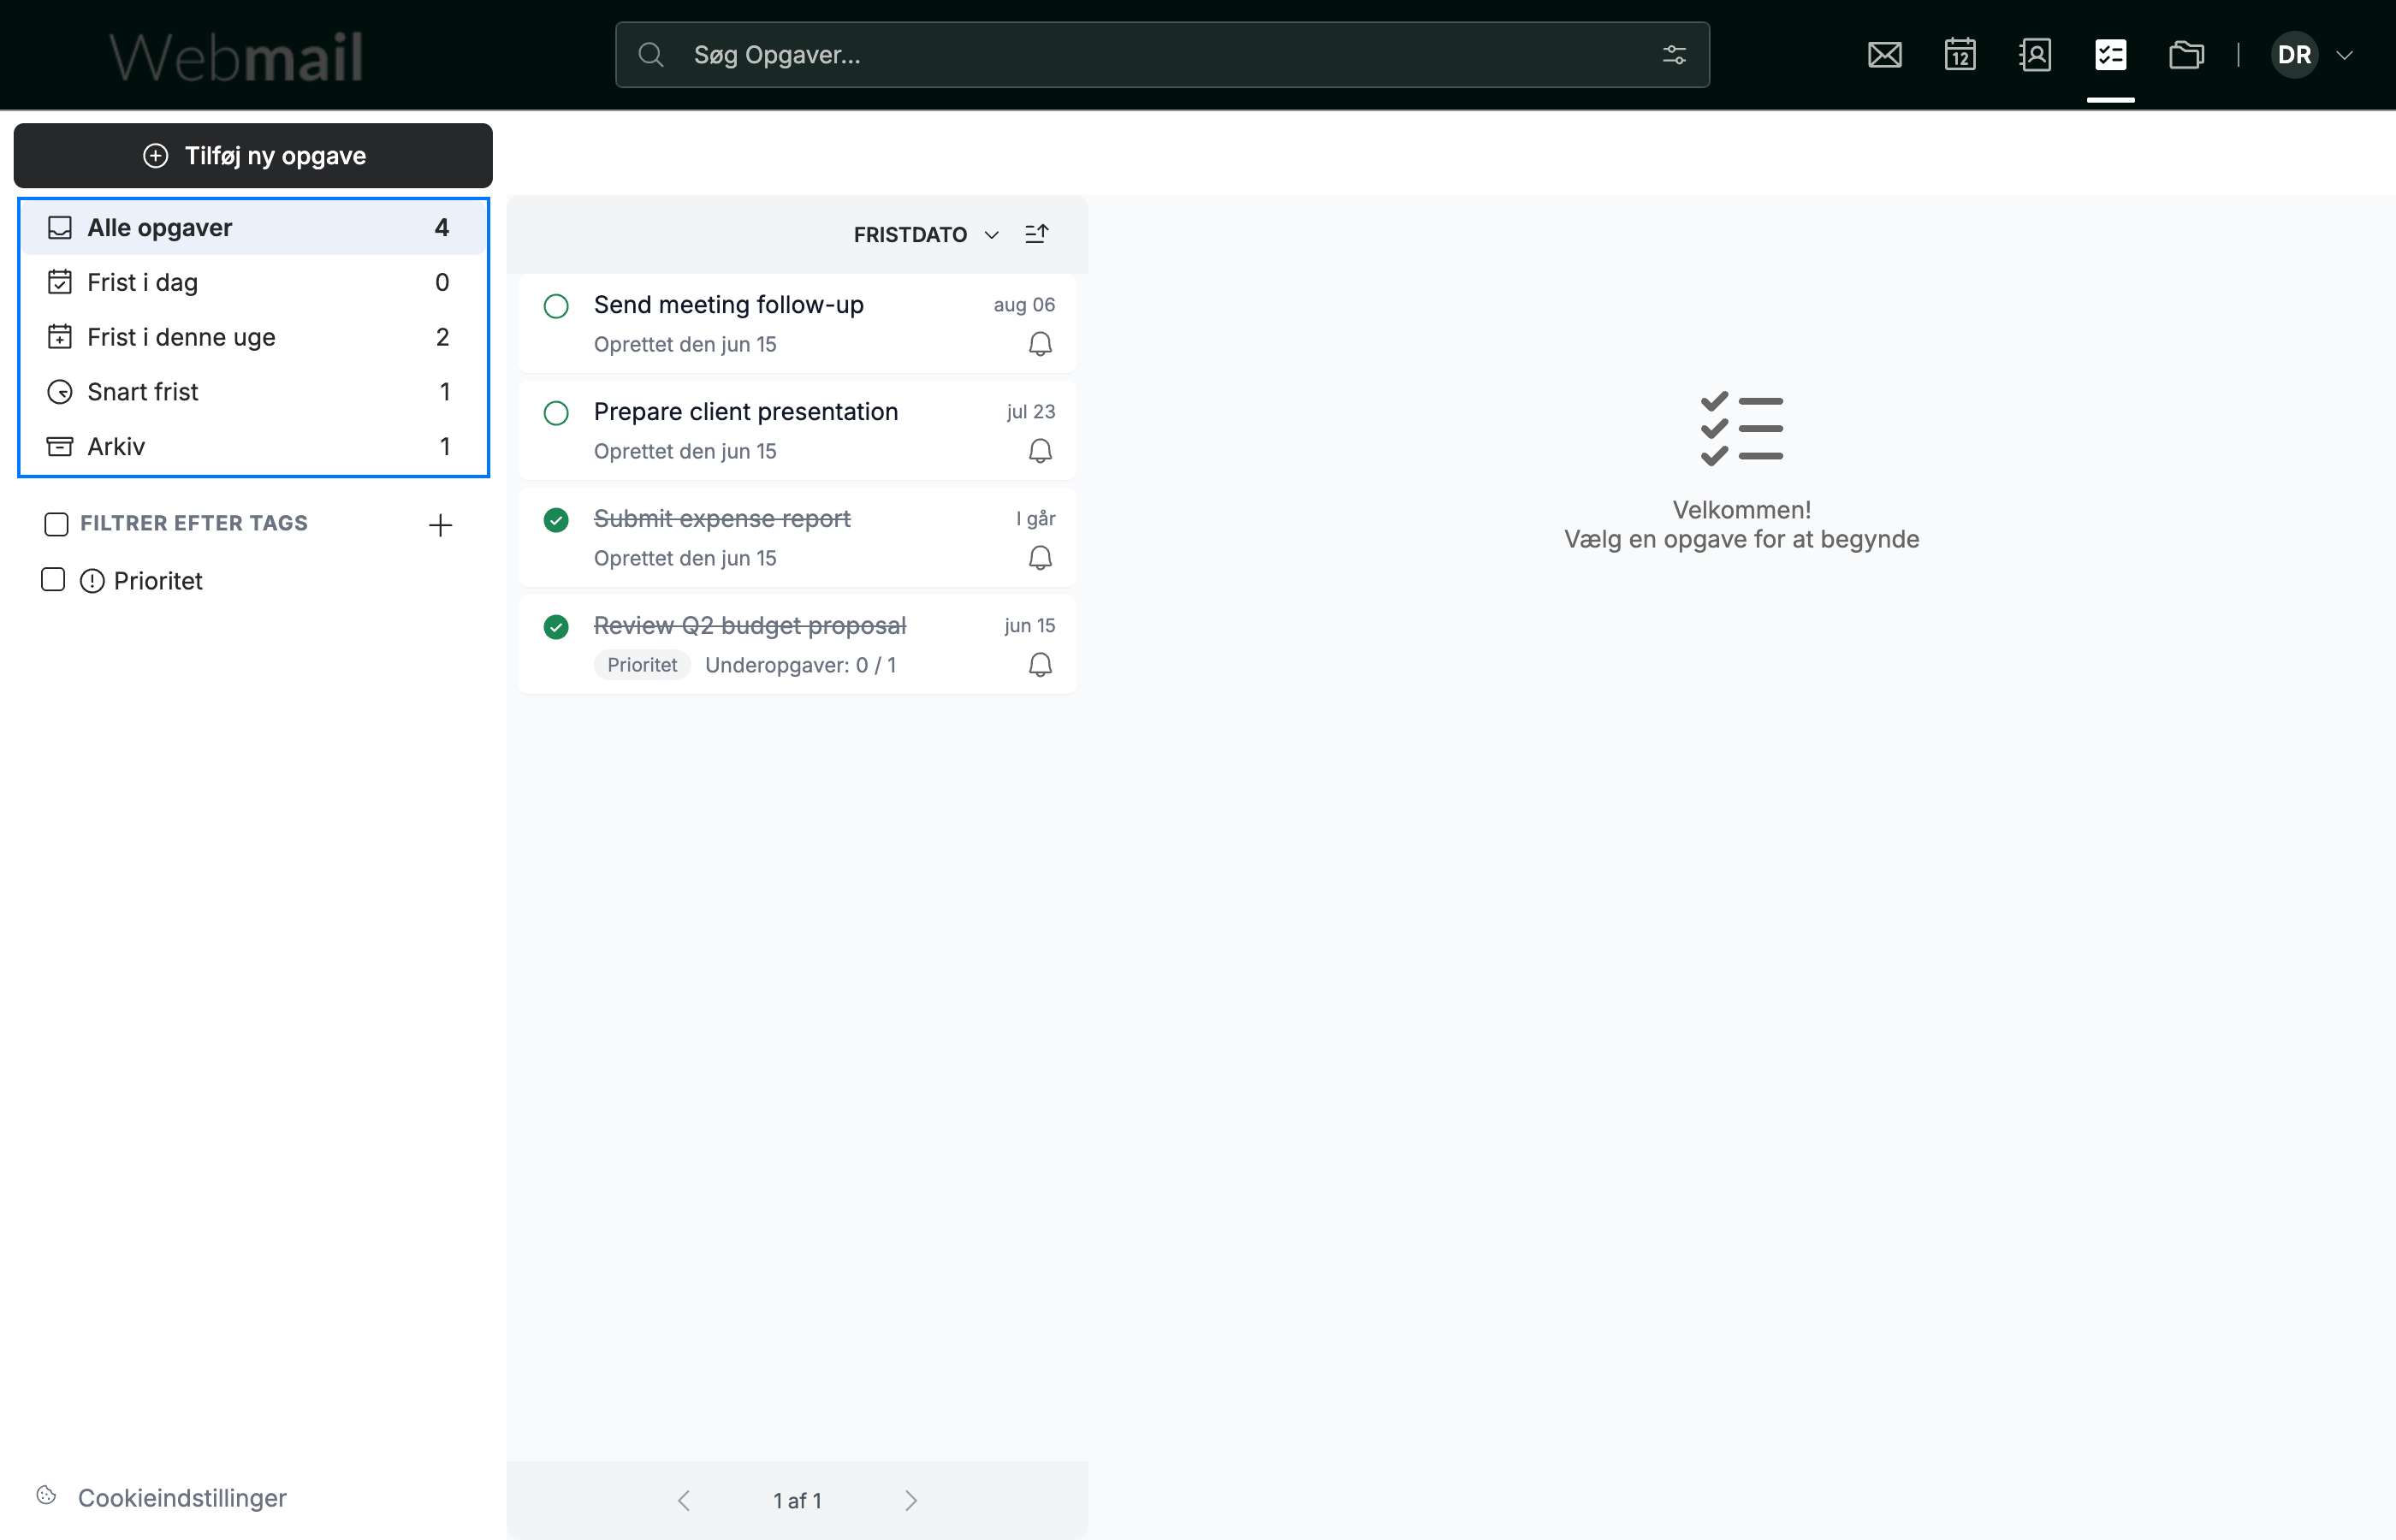Click the Prioritet tag label
The width and height of the screenshot is (2396, 1540).
click(x=158, y=581)
